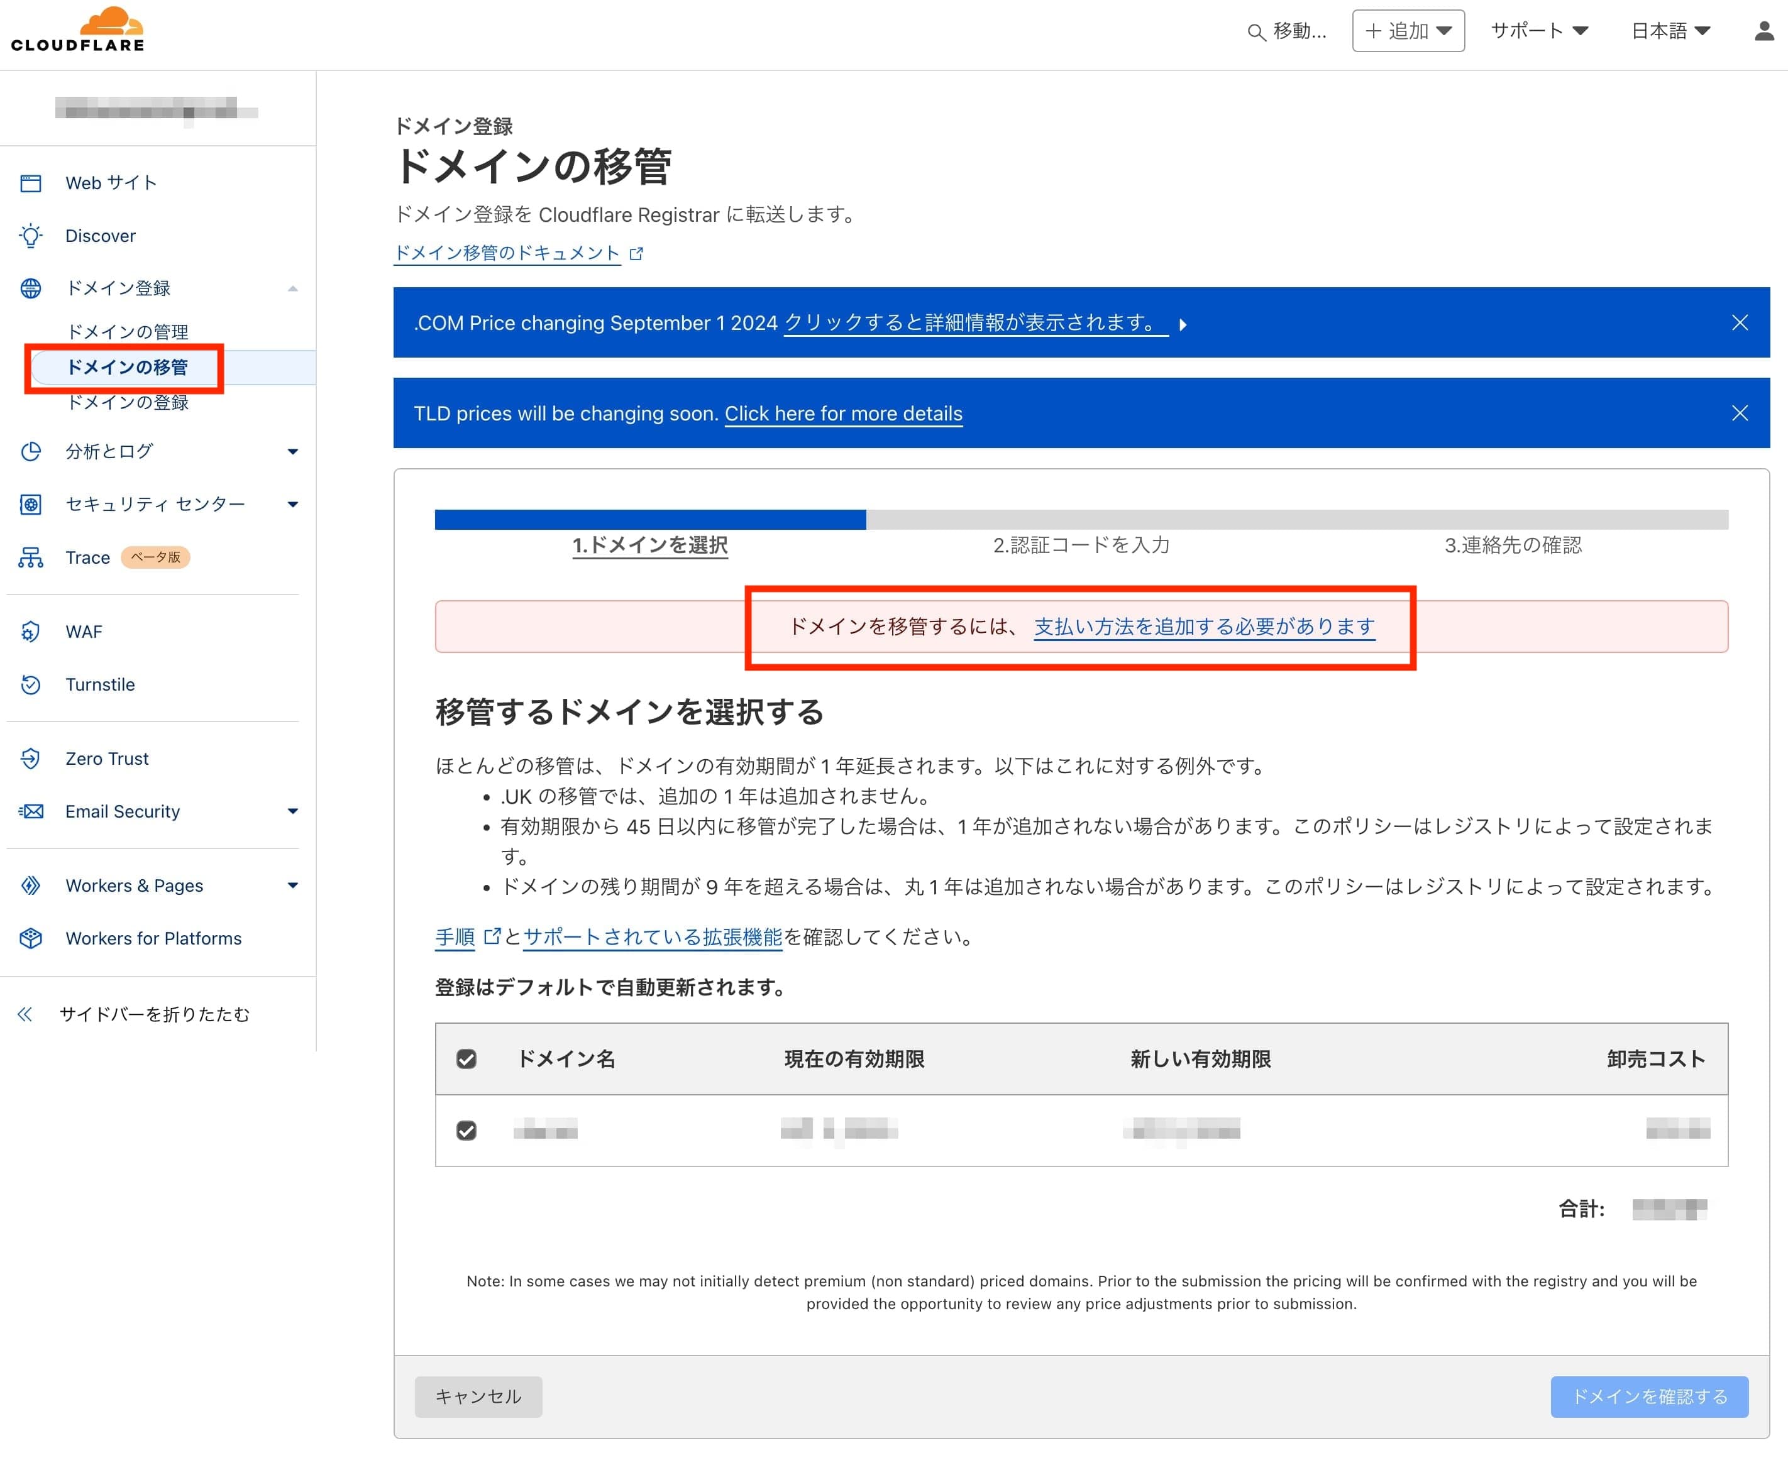The height and width of the screenshot is (1458, 1788).
Task: Click external link icon next to 手順
Action: point(492,936)
